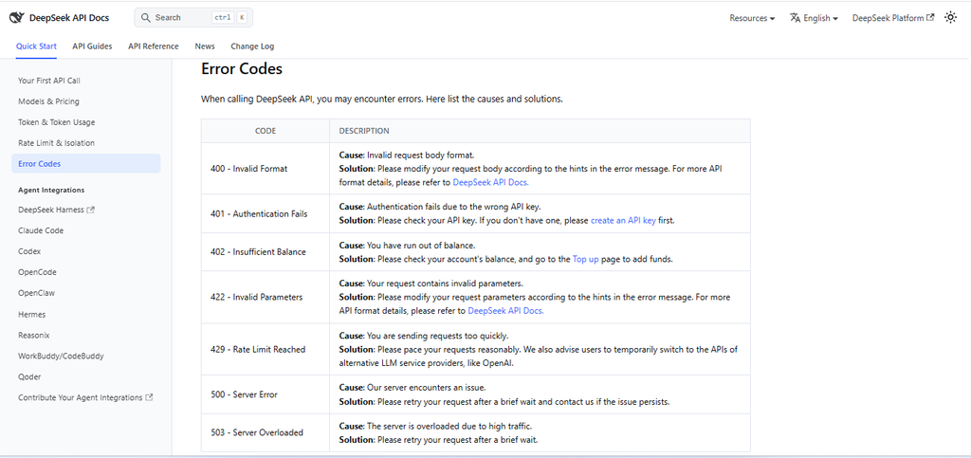971x458 pixels.
Task: Open DeepSeek Platform external link
Action: point(893,18)
